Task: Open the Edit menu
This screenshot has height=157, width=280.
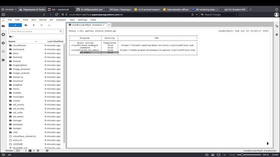Action: coord(17,20)
